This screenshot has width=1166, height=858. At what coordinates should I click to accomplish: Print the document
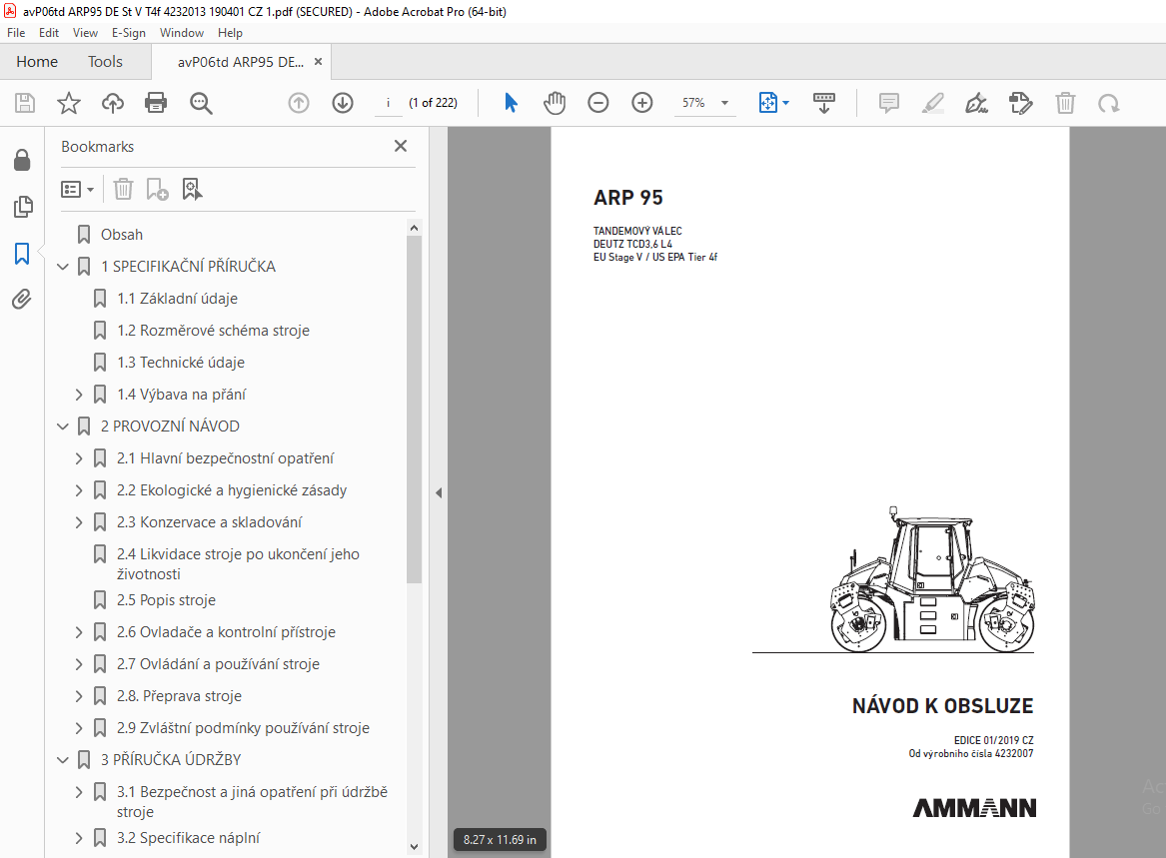[156, 103]
